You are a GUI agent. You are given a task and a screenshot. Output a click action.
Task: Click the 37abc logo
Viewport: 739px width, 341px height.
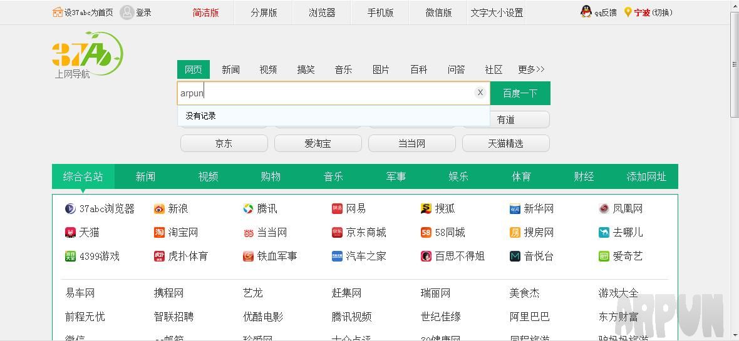[x=87, y=54]
